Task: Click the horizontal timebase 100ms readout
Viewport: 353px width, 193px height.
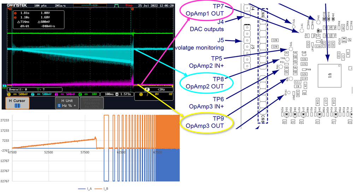Action: [x=109, y=94]
